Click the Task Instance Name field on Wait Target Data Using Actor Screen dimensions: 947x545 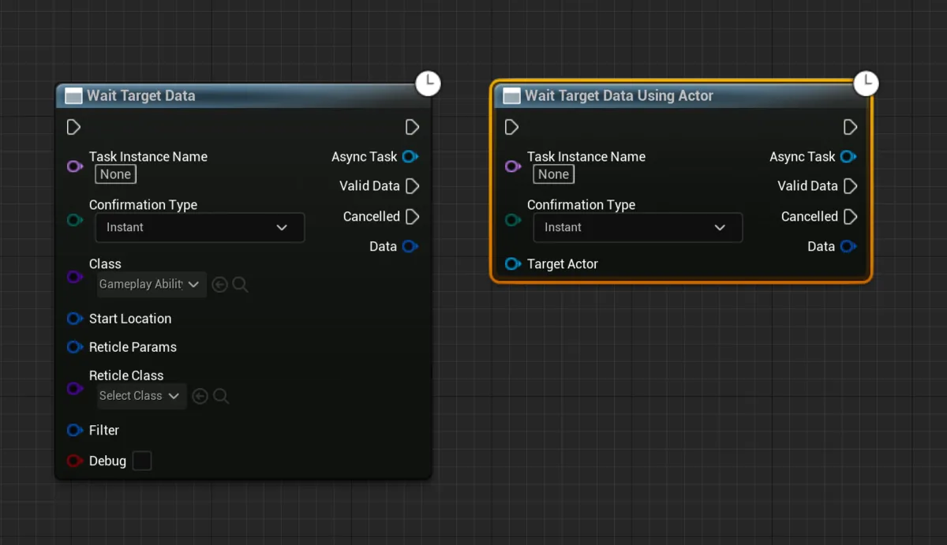(553, 174)
